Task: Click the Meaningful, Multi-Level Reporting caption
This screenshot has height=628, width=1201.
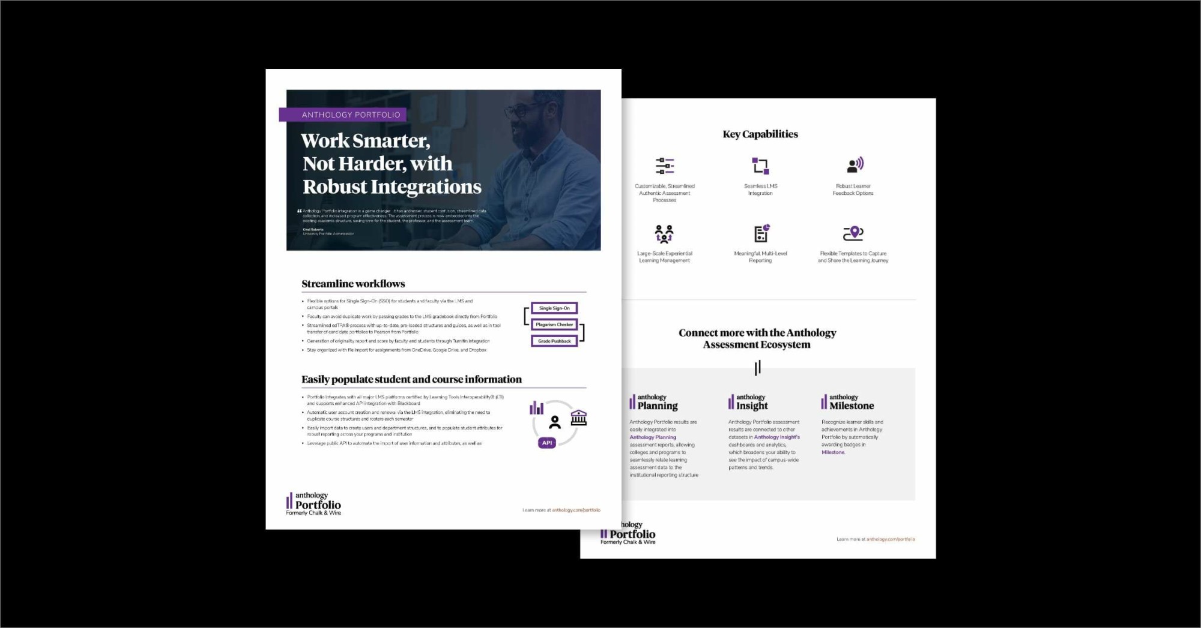Action: click(x=760, y=257)
